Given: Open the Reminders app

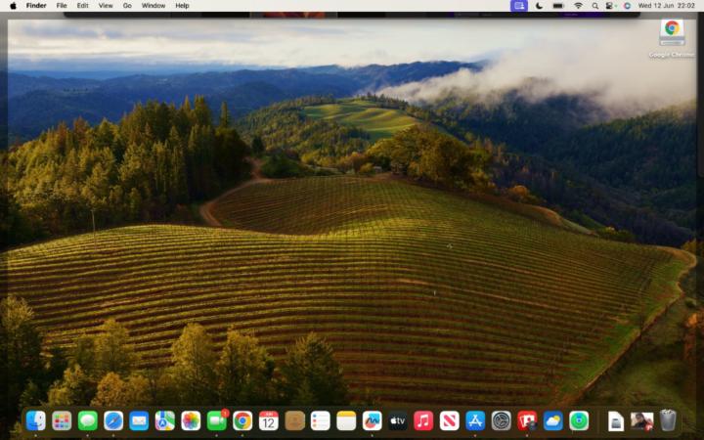Looking at the screenshot, I should [x=320, y=421].
